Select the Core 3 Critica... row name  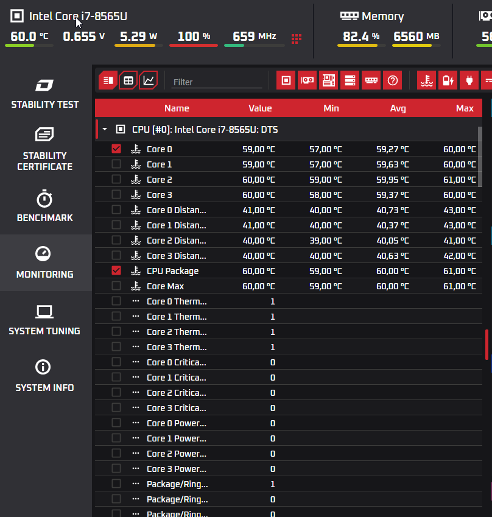(177, 408)
